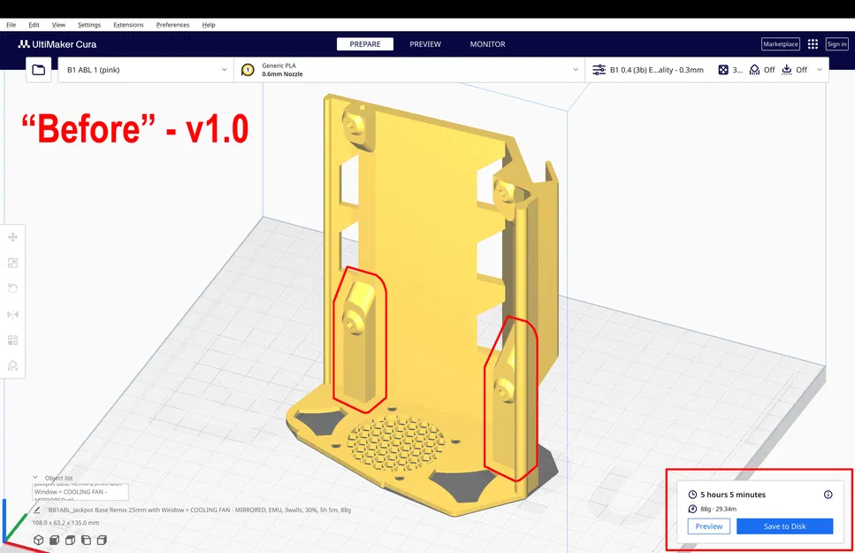Image resolution: width=855 pixels, height=553 pixels.
Task: Open the Extensions menu
Action: point(129,25)
